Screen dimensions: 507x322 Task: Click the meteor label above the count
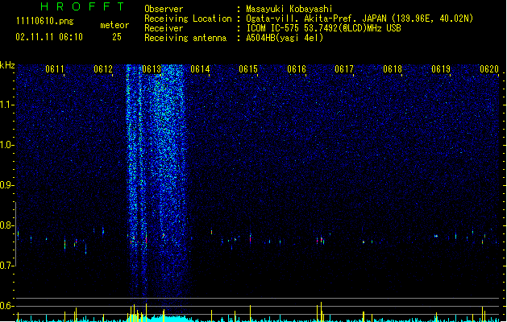(x=114, y=25)
